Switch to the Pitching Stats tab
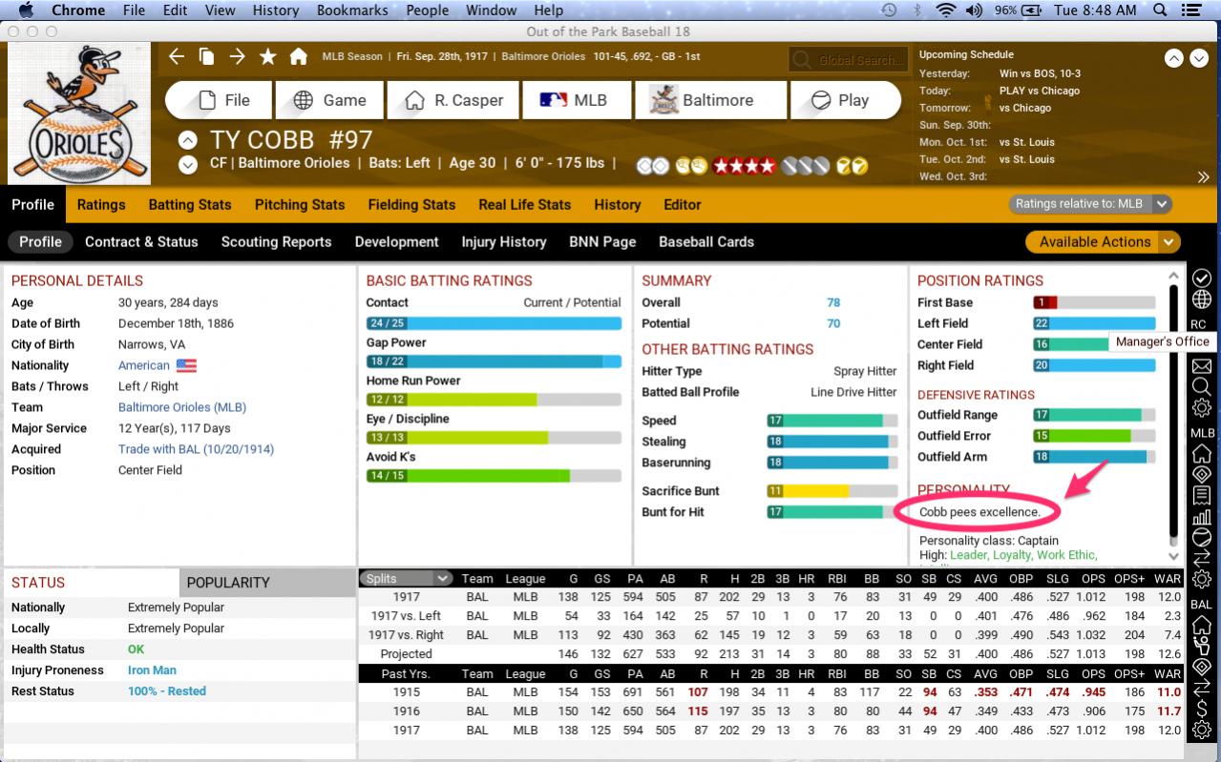 [300, 204]
